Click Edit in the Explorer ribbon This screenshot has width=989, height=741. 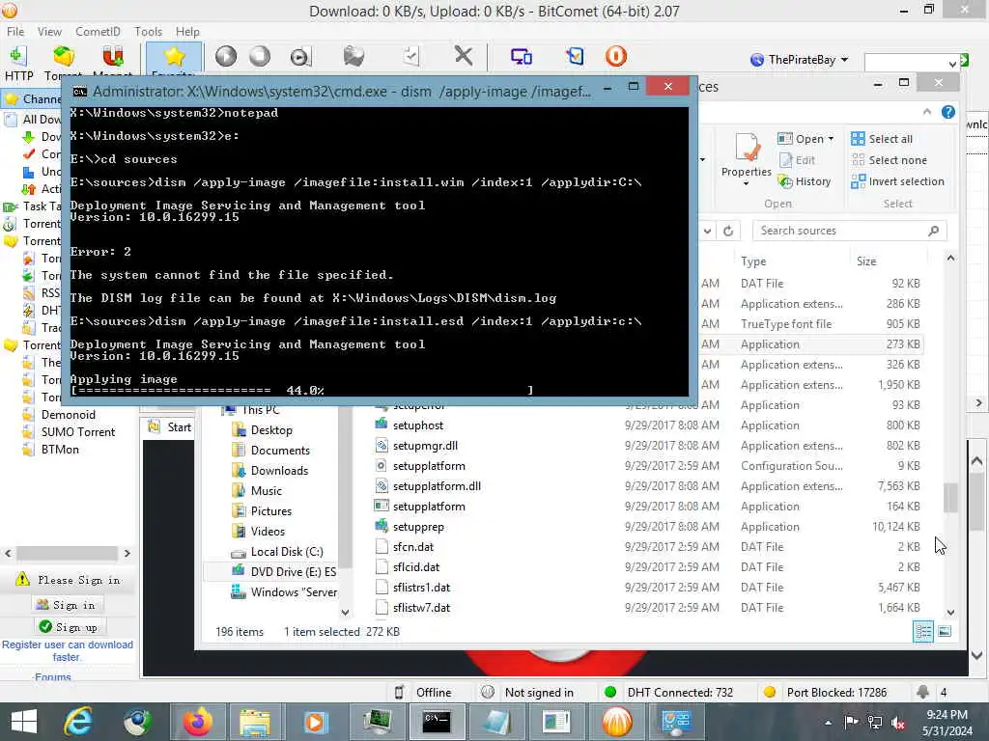[x=798, y=160]
